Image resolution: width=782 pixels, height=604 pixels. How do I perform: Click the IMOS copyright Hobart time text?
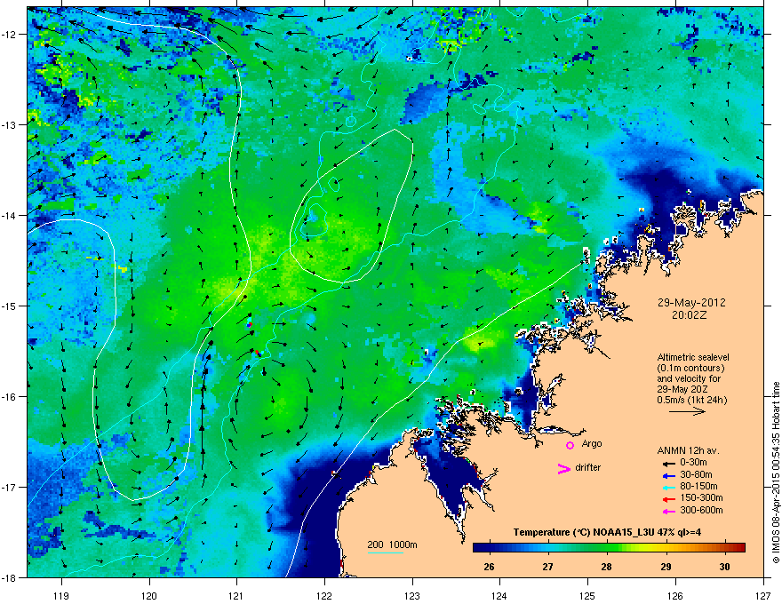tap(776, 473)
